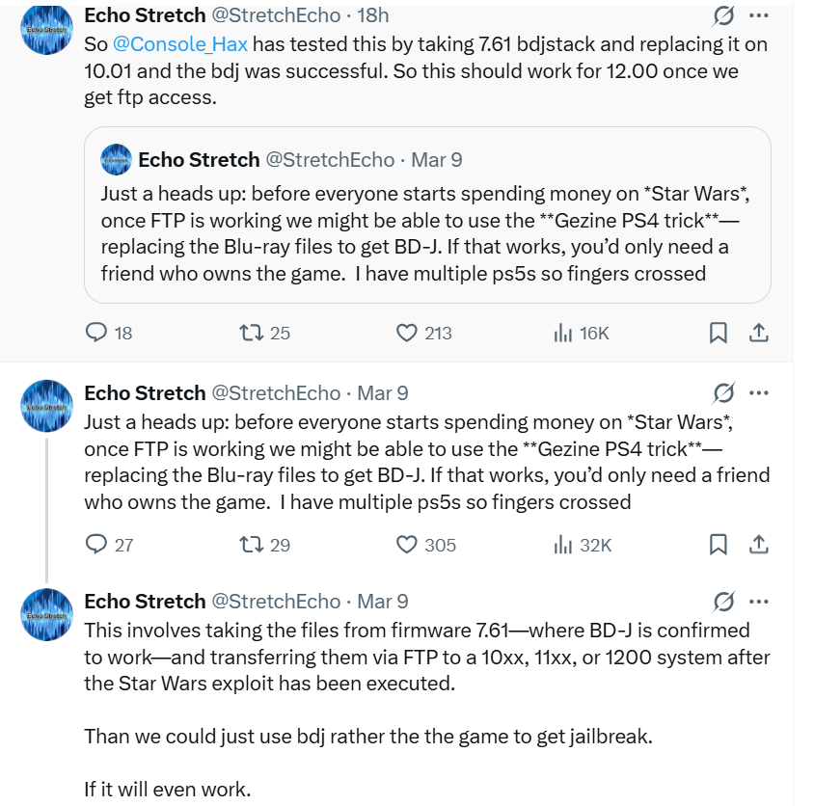Reply to tweet with 27 replies

97,545
